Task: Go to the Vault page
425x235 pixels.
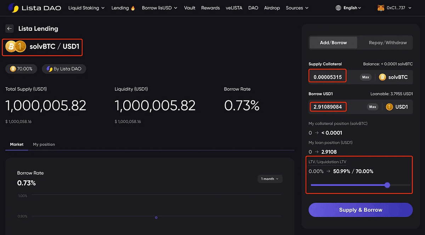Action: click(190, 8)
